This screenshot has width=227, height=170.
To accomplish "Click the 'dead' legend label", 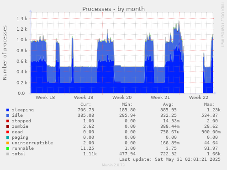I will [x=17, y=132].
